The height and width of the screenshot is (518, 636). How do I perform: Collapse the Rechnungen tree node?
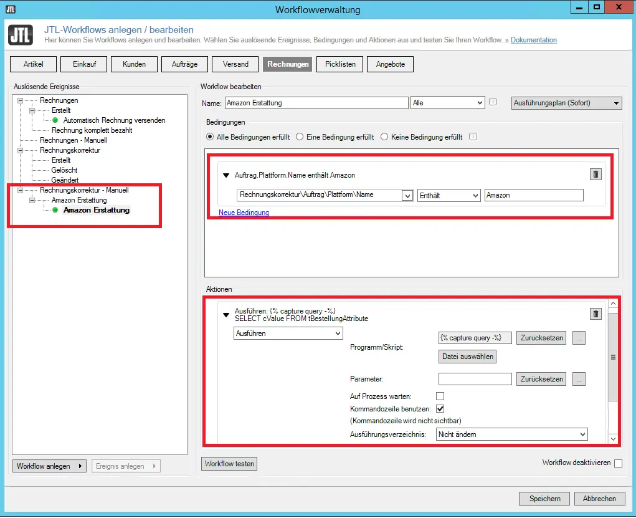click(x=20, y=100)
